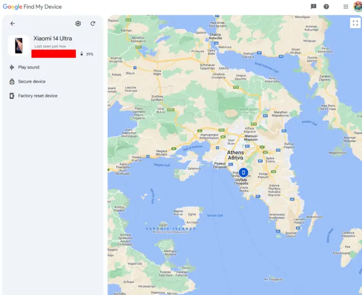
Task: Choose Factory reset device
Action: point(38,96)
